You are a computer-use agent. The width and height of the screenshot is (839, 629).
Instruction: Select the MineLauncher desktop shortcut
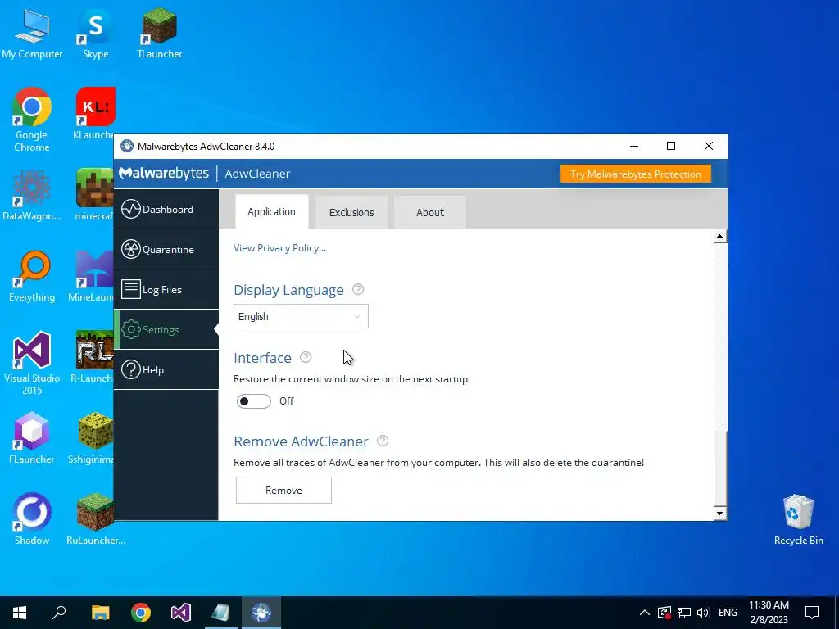[x=91, y=276]
